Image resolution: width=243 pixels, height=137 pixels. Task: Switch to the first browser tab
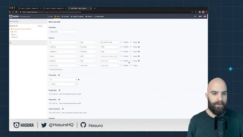(30, 8)
